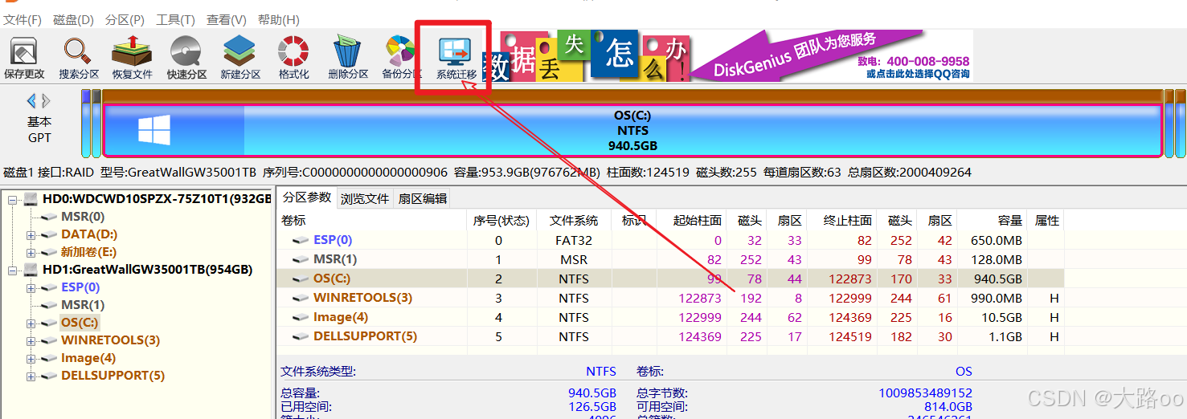Open Quick Partition (快速分区) tool
Image resolution: width=1187 pixels, height=419 pixels.
pos(186,58)
